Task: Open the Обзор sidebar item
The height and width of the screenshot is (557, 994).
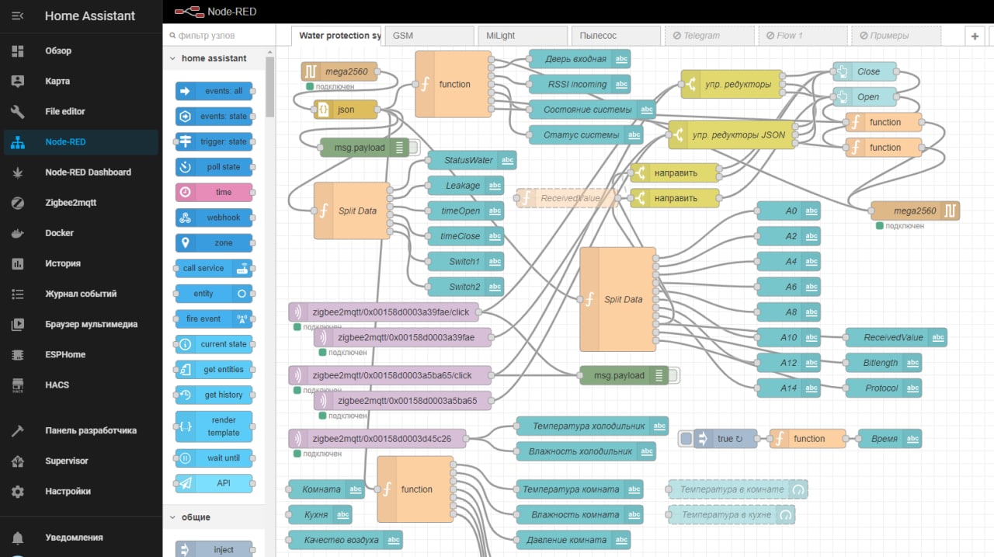Action: coord(81,50)
